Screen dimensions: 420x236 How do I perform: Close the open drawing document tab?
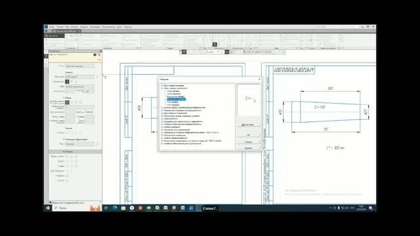tap(79, 31)
